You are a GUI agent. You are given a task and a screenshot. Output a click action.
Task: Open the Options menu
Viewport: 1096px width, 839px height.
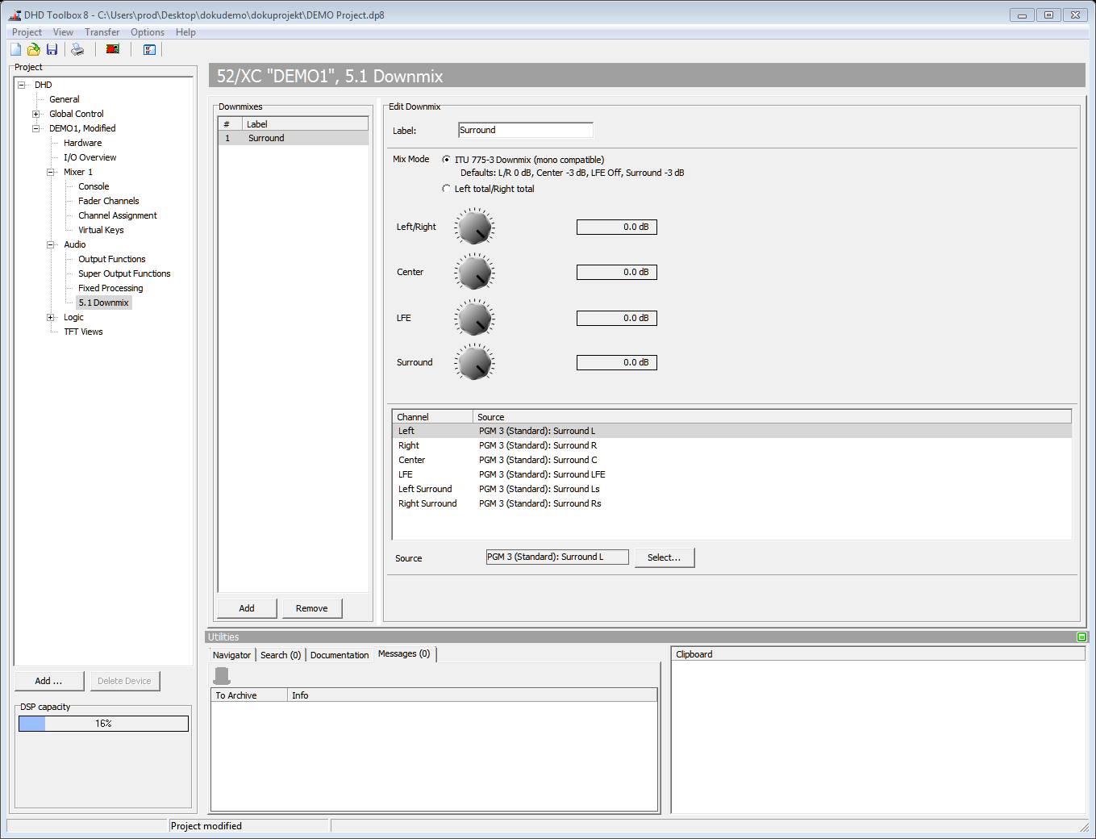(x=148, y=32)
